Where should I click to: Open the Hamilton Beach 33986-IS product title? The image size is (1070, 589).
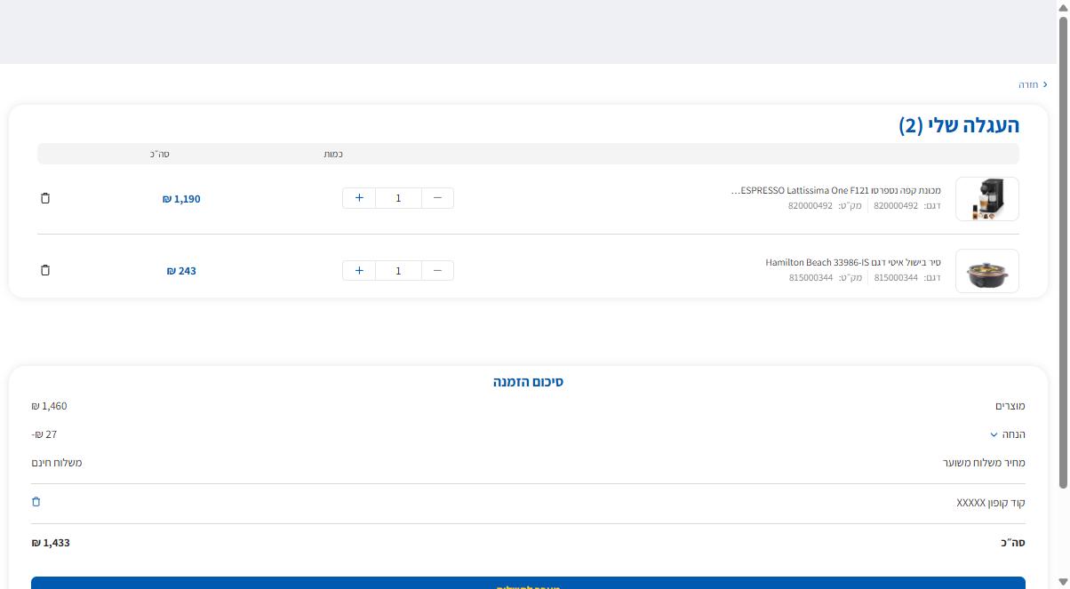853,263
